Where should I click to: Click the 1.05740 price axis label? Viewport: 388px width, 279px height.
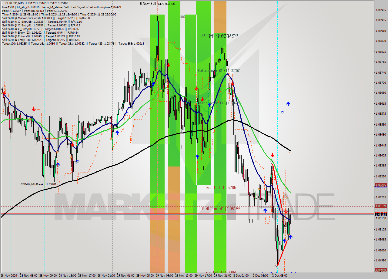point(380,72)
